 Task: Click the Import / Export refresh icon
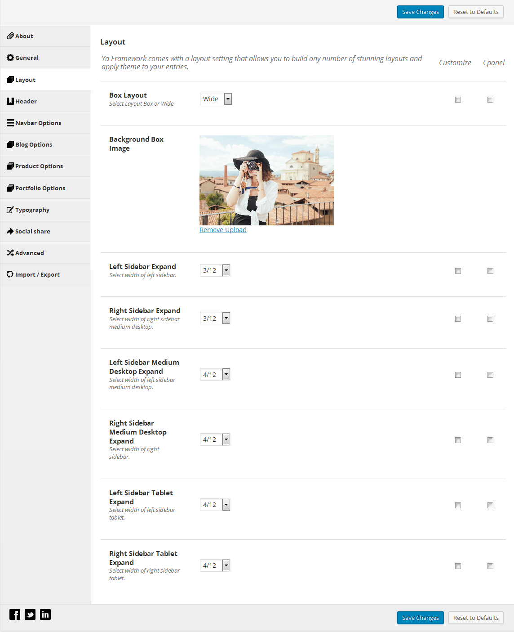tap(10, 274)
